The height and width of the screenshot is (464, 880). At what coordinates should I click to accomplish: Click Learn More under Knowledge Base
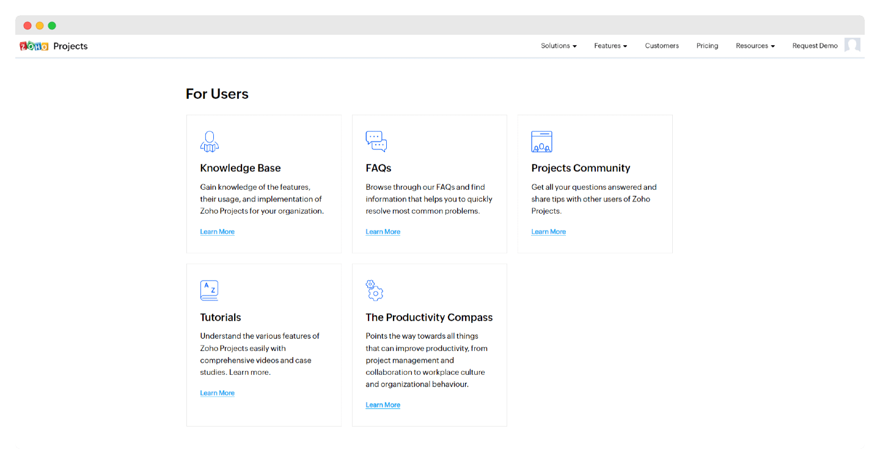tap(218, 232)
